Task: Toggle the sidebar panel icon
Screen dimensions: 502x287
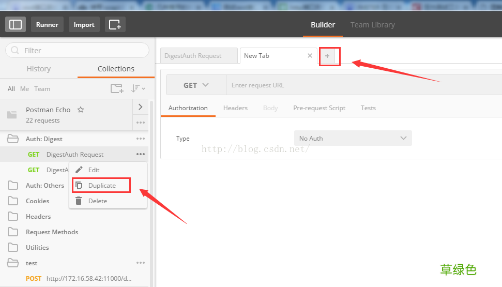Action: [16, 24]
